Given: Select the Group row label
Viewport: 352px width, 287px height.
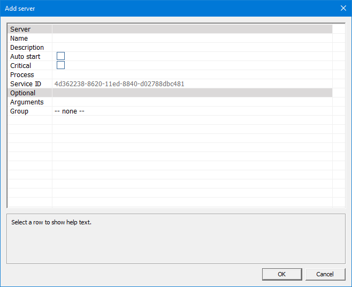Looking at the screenshot, I should (19, 111).
